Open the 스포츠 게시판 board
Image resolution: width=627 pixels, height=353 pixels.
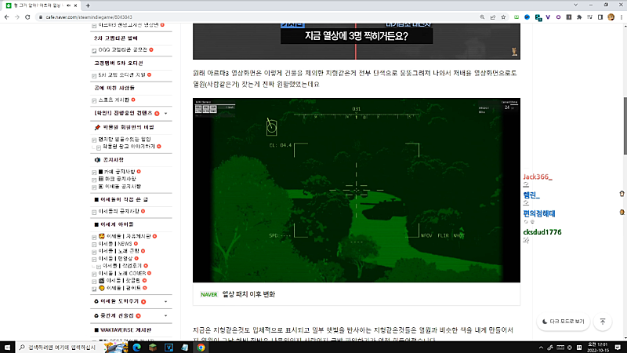click(x=114, y=100)
